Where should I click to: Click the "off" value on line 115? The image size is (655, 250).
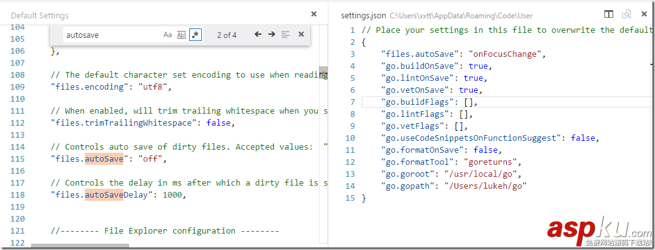tap(150, 158)
